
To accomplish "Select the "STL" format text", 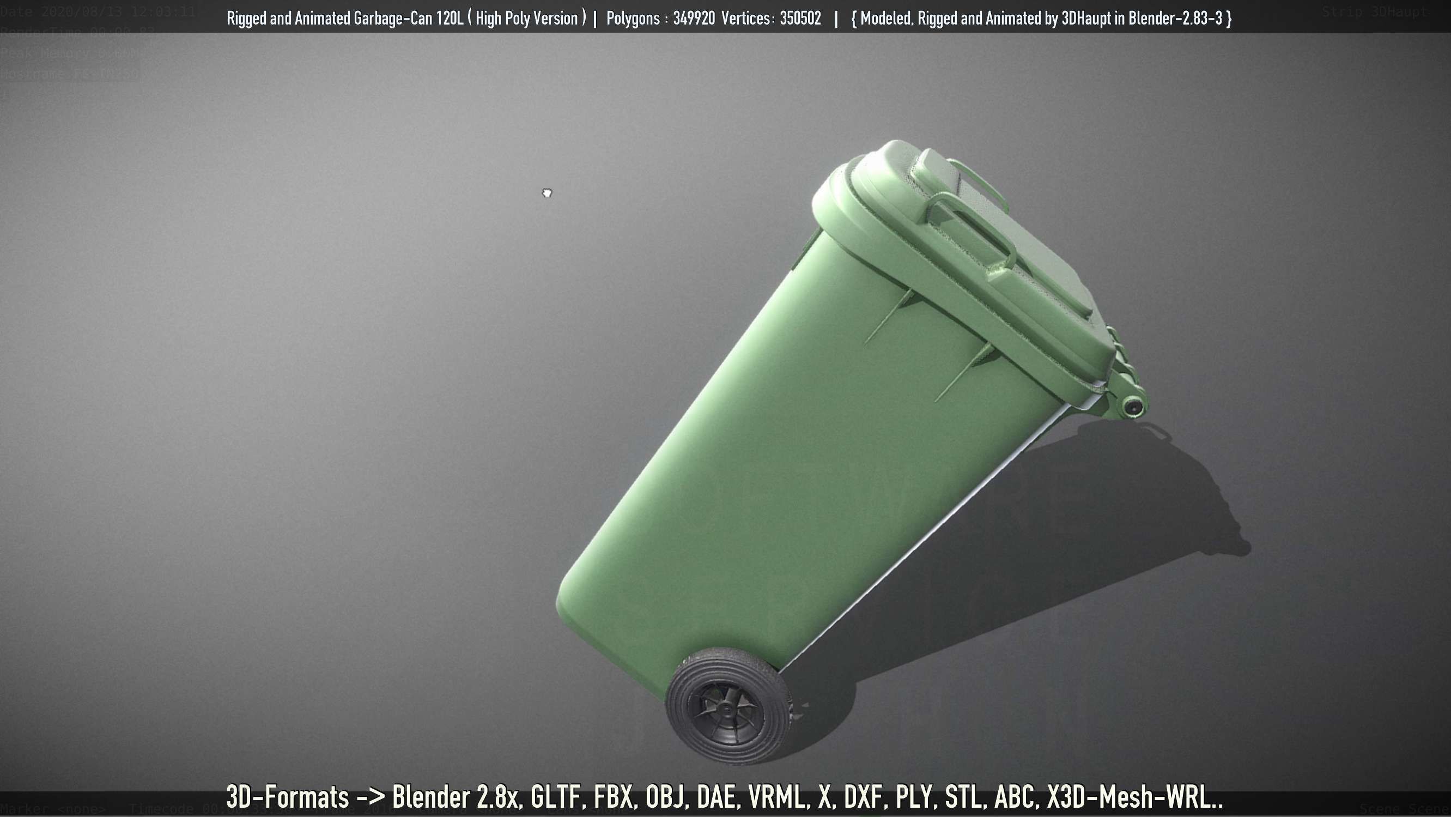I will pos(964,797).
